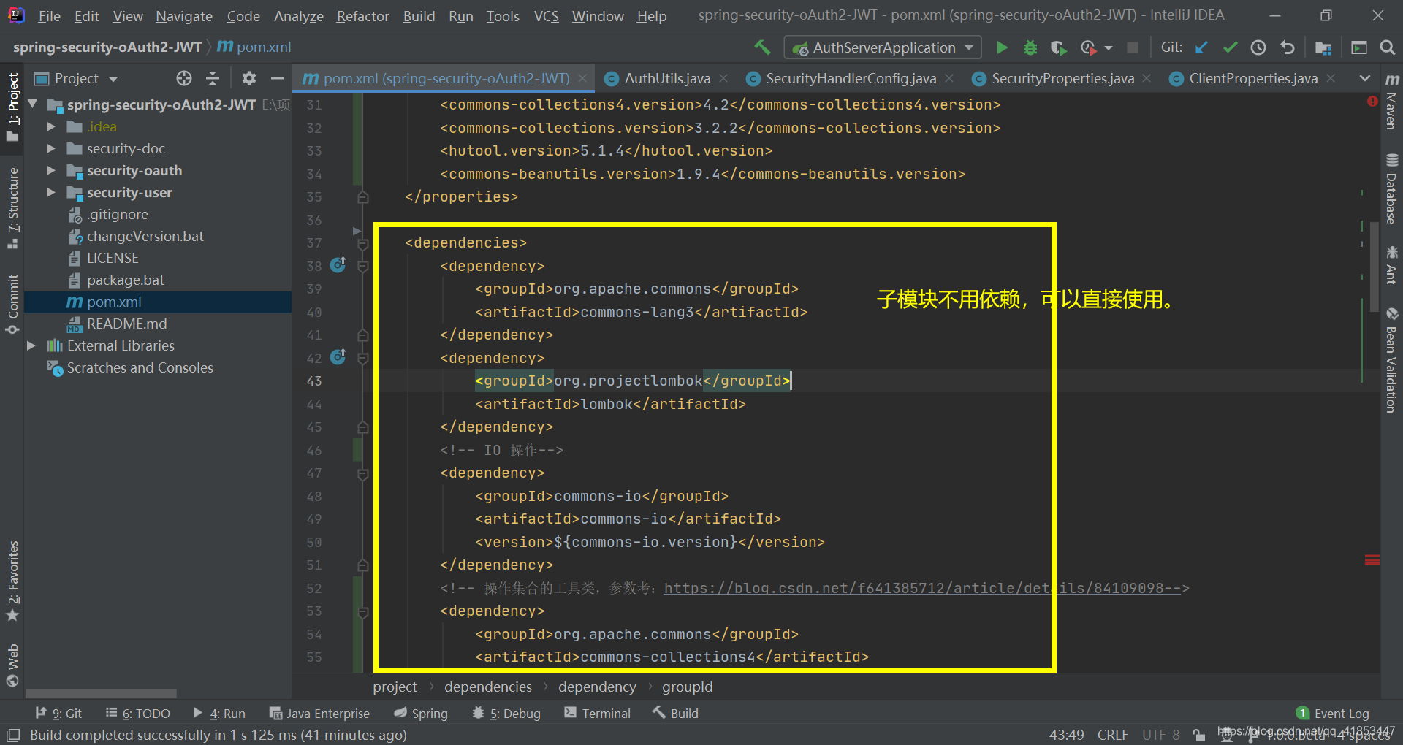Click the CRLF line separator status entry

click(1112, 735)
